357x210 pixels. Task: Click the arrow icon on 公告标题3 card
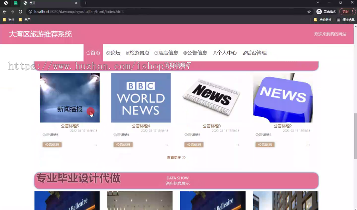click(238, 145)
